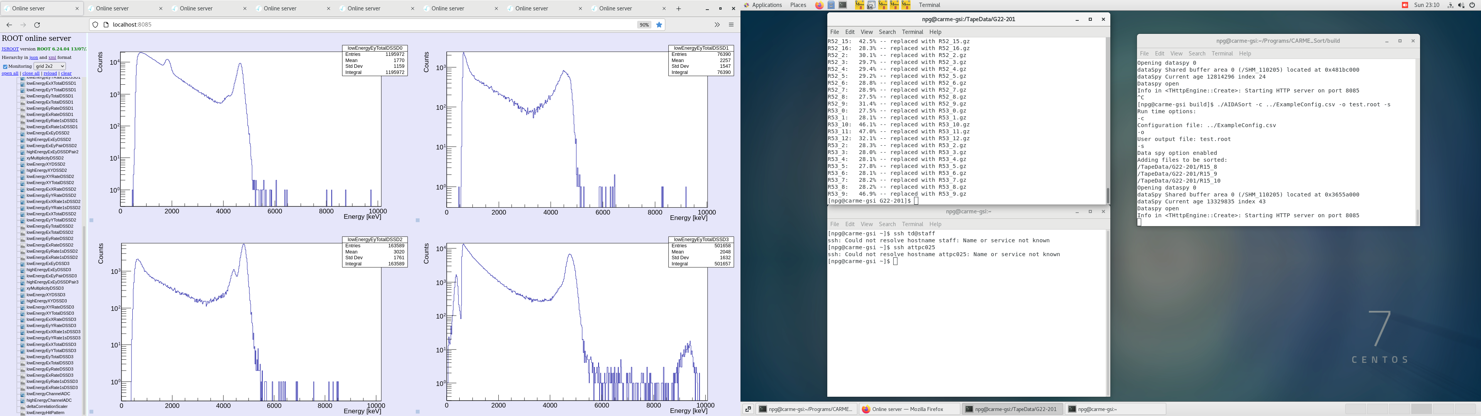
Task: Click the reload link in the ROOT panel
Action: point(50,74)
